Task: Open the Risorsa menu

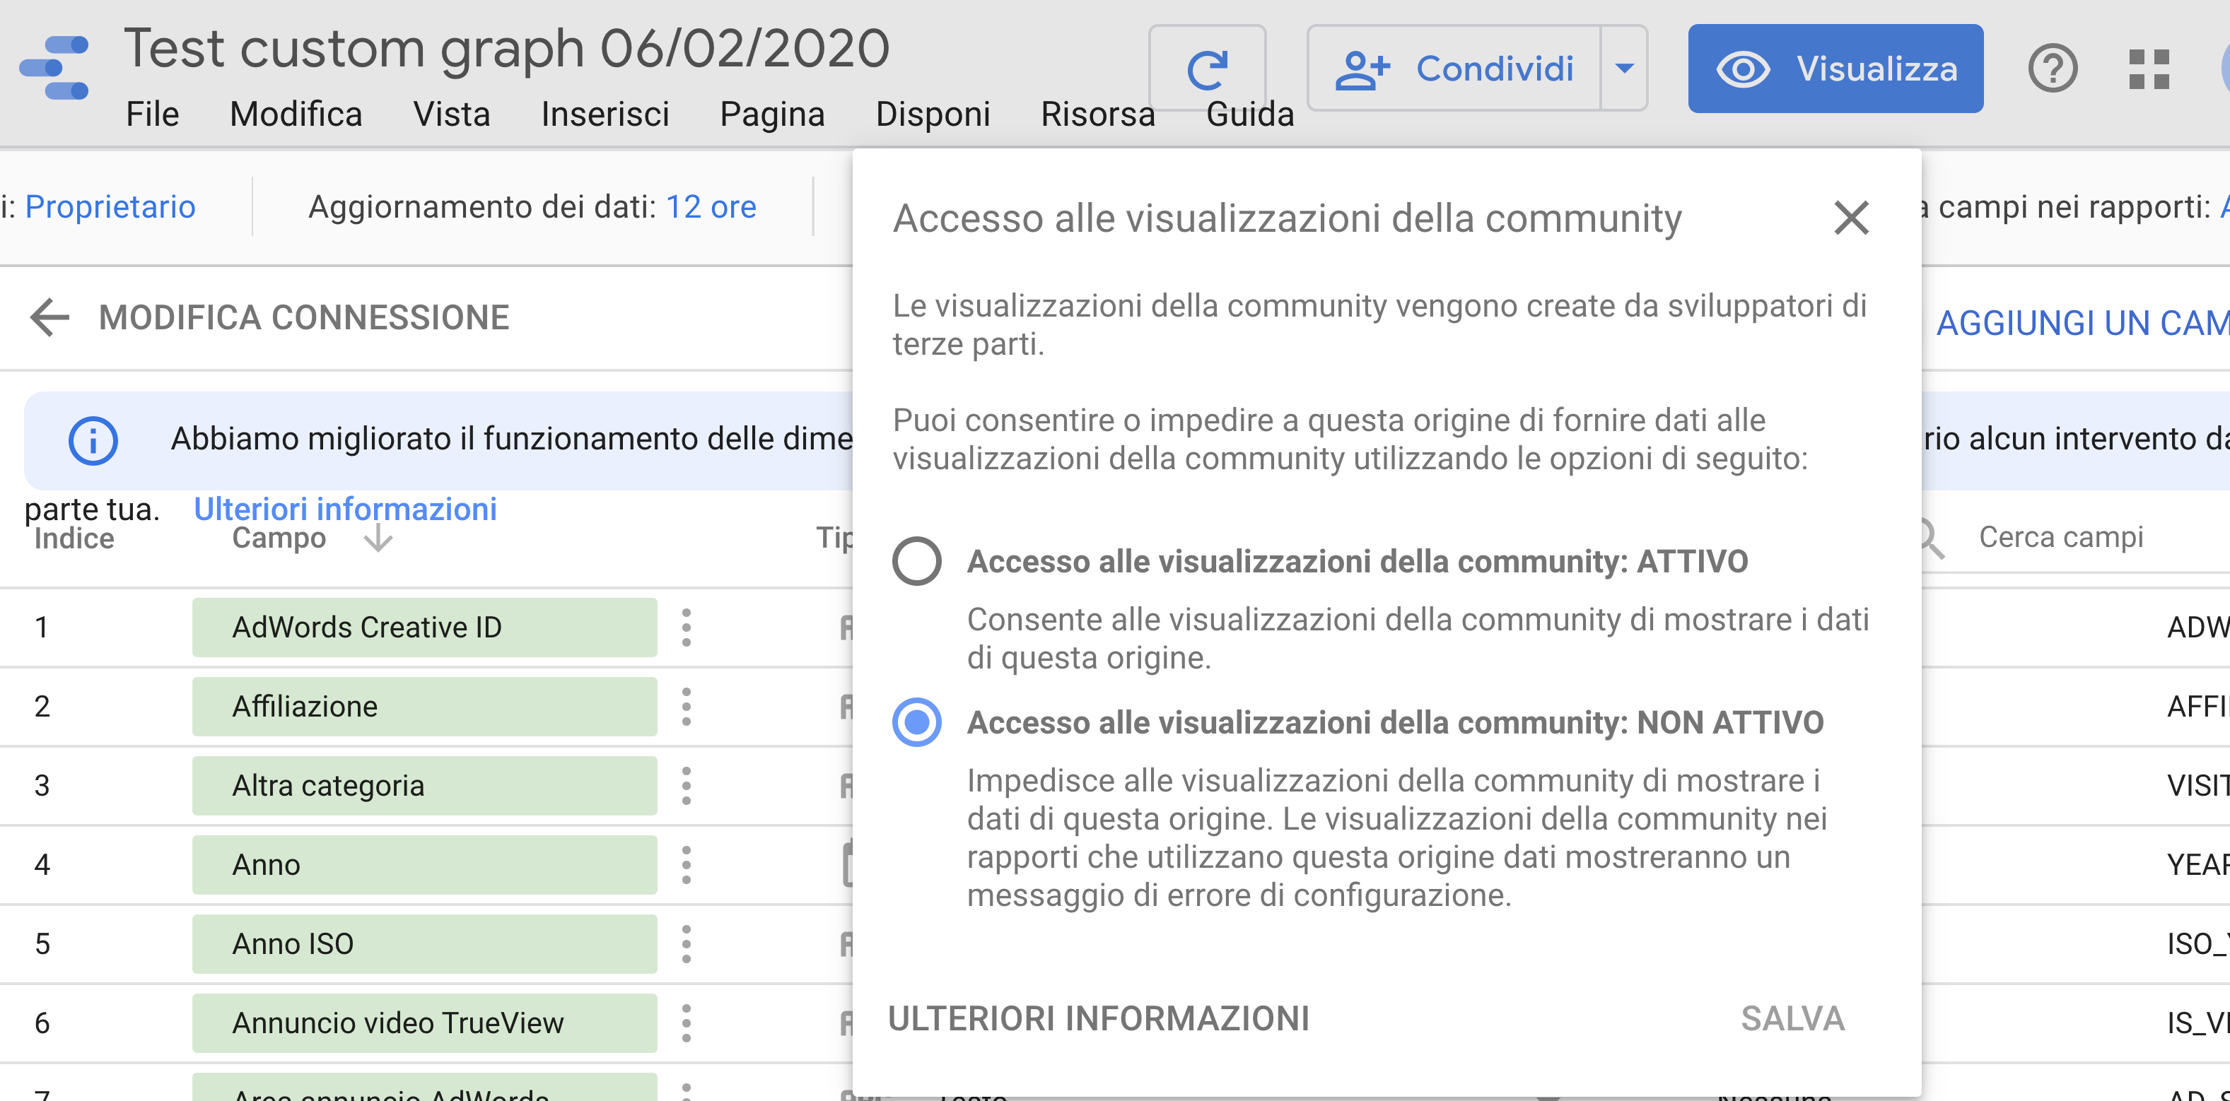Action: pyautogui.click(x=1098, y=114)
